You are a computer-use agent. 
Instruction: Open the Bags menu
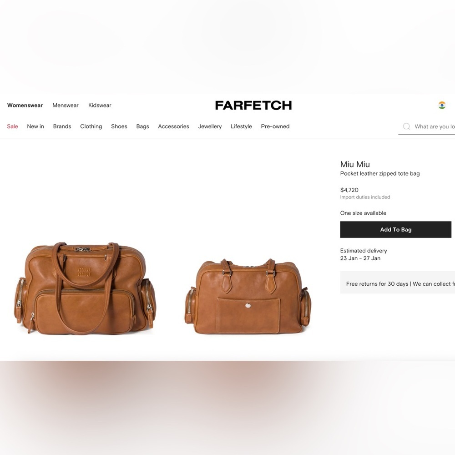coord(142,126)
